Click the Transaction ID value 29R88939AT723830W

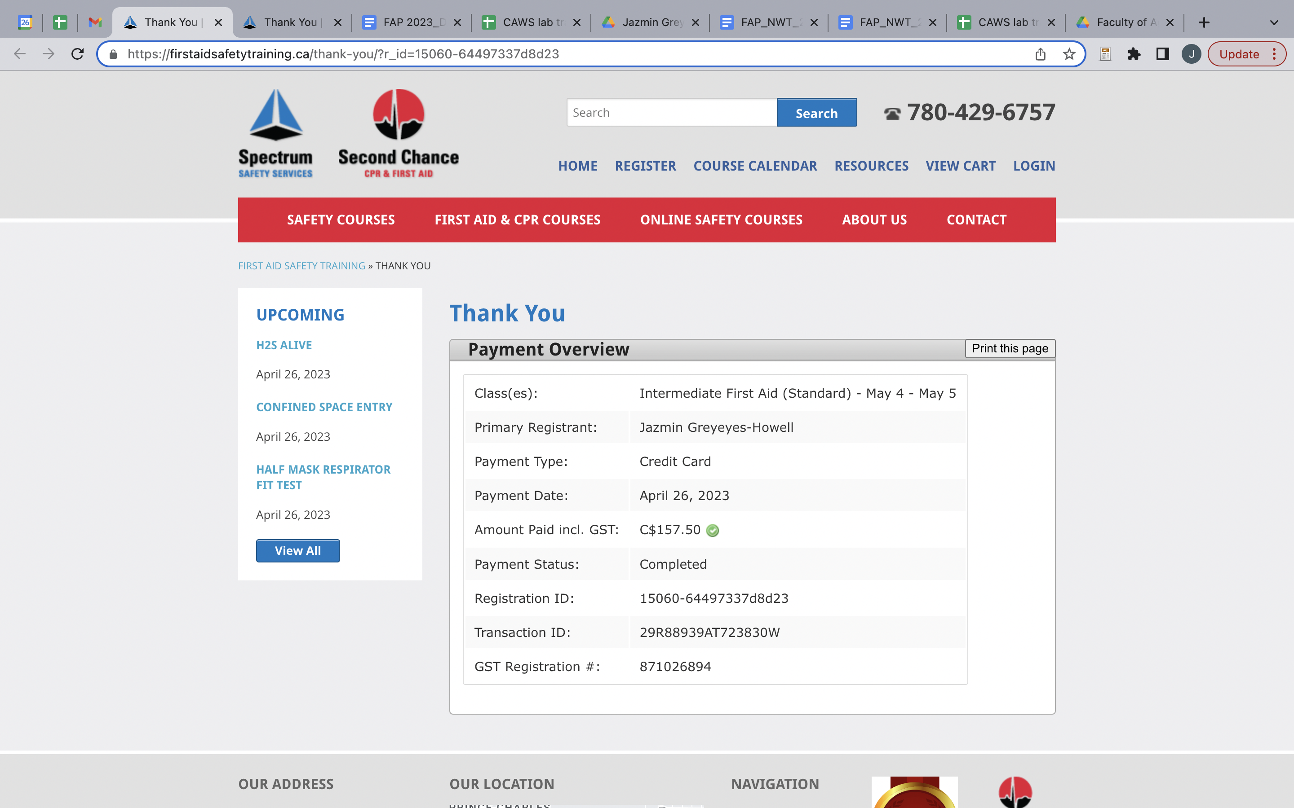[x=709, y=632]
